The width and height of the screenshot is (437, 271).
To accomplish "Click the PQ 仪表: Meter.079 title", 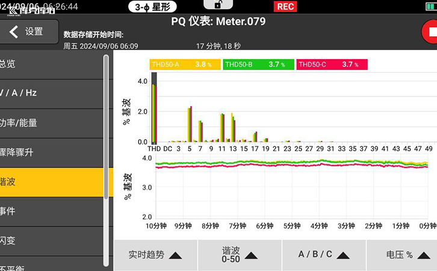I will click(x=218, y=22).
